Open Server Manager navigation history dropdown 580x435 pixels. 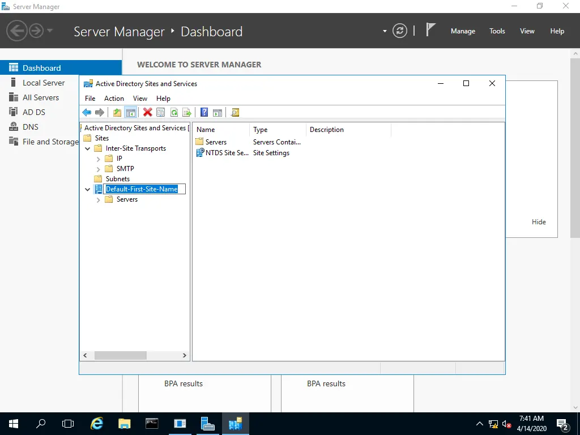pos(50,31)
